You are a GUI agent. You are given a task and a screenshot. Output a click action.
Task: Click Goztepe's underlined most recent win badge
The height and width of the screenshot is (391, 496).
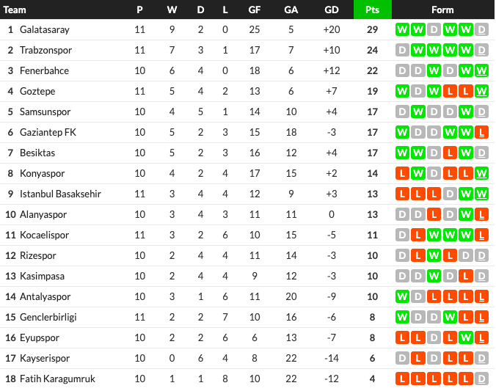click(x=481, y=92)
